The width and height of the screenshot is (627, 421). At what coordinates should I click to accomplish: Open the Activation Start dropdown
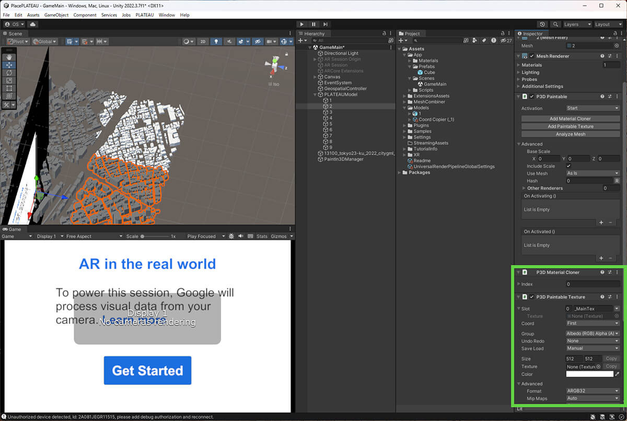click(x=593, y=108)
